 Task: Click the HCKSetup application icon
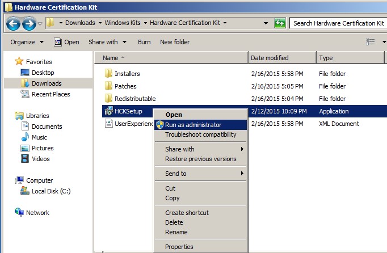click(x=108, y=111)
